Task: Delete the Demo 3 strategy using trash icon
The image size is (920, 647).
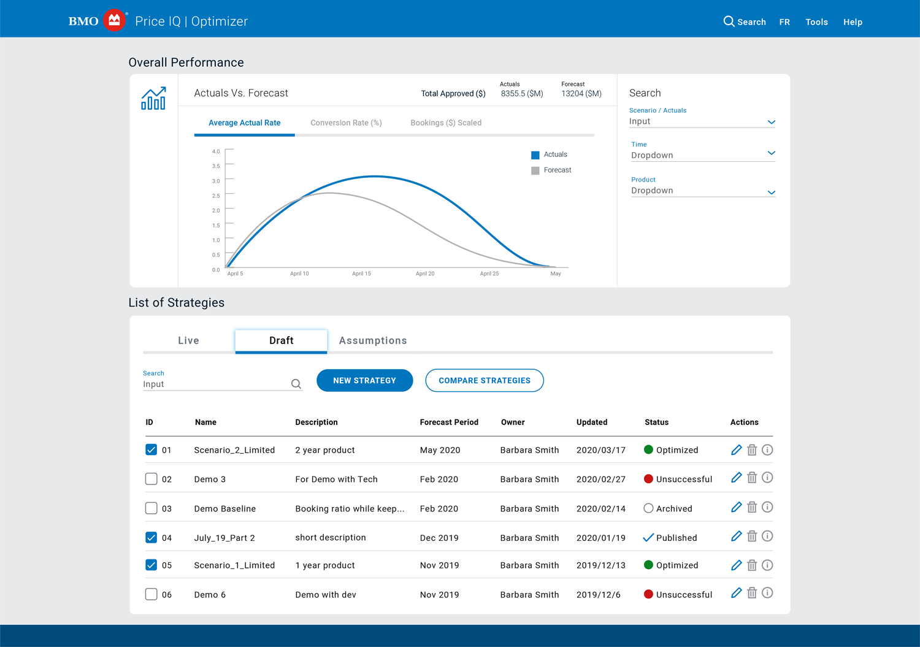Action: coord(752,477)
